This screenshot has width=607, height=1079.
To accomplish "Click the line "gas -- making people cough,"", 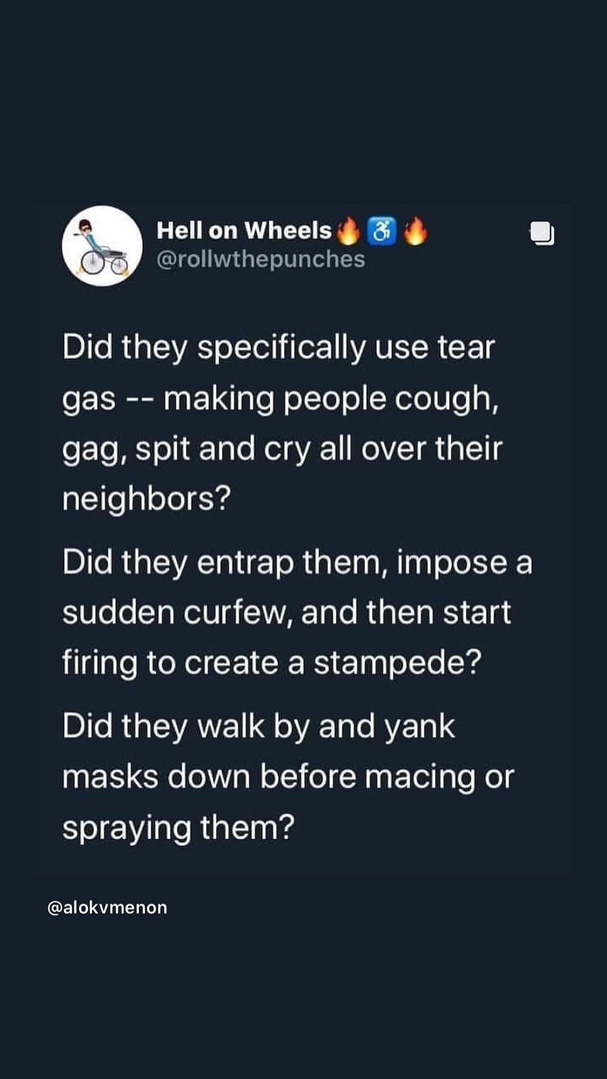I will pyautogui.click(x=280, y=398).
